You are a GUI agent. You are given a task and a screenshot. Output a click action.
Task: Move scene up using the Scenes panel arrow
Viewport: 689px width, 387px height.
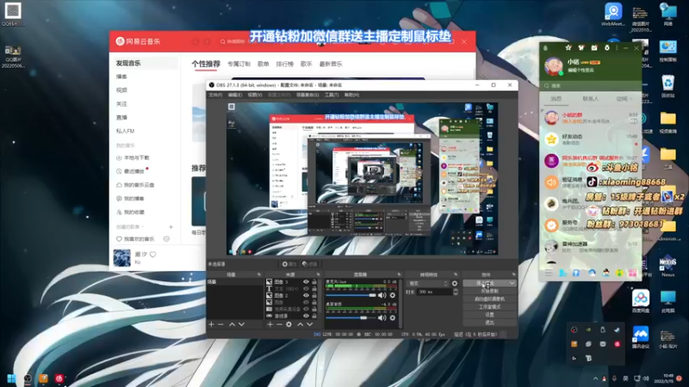click(x=232, y=324)
